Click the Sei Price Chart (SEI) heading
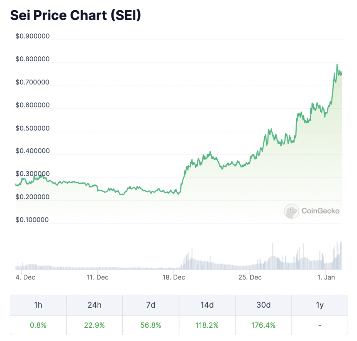357x341 pixels. point(76,15)
